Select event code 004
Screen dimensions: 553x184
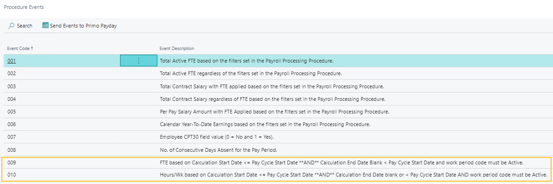pyautogui.click(x=12, y=99)
